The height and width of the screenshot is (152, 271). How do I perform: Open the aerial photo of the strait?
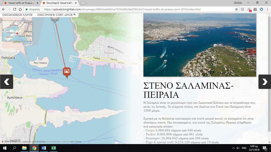tap(200, 45)
